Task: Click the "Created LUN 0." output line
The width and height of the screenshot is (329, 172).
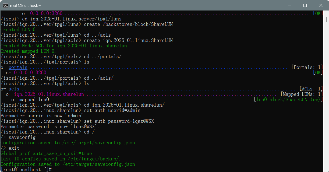Action: click(19, 30)
